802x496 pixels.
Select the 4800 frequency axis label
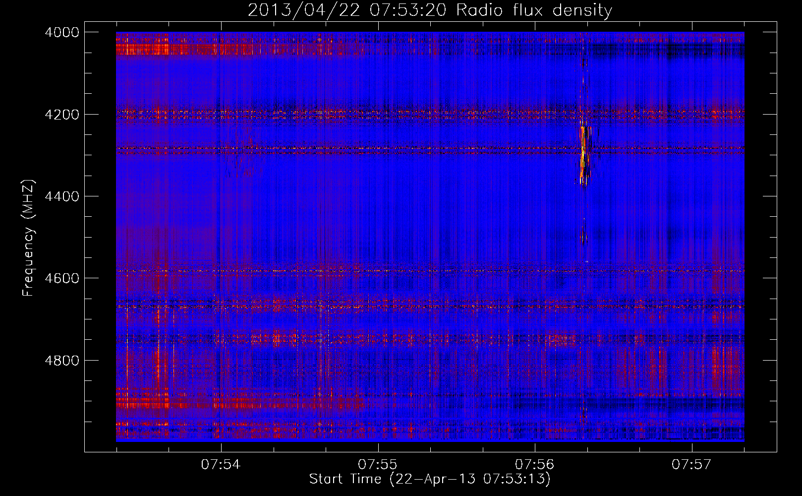click(62, 361)
